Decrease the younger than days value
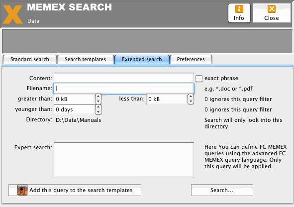 tap(98, 112)
